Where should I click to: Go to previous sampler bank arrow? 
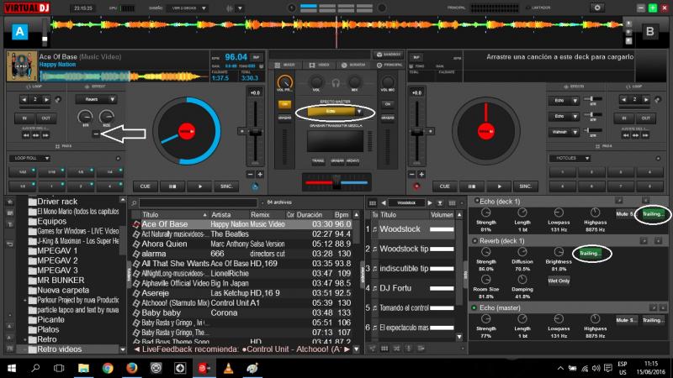(x=384, y=202)
